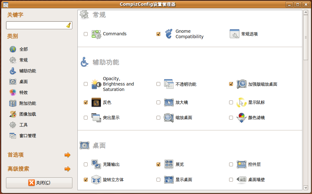Click the 附加功能 icon in sidebar
The height and width of the screenshot is (194, 312).
tap(13, 103)
